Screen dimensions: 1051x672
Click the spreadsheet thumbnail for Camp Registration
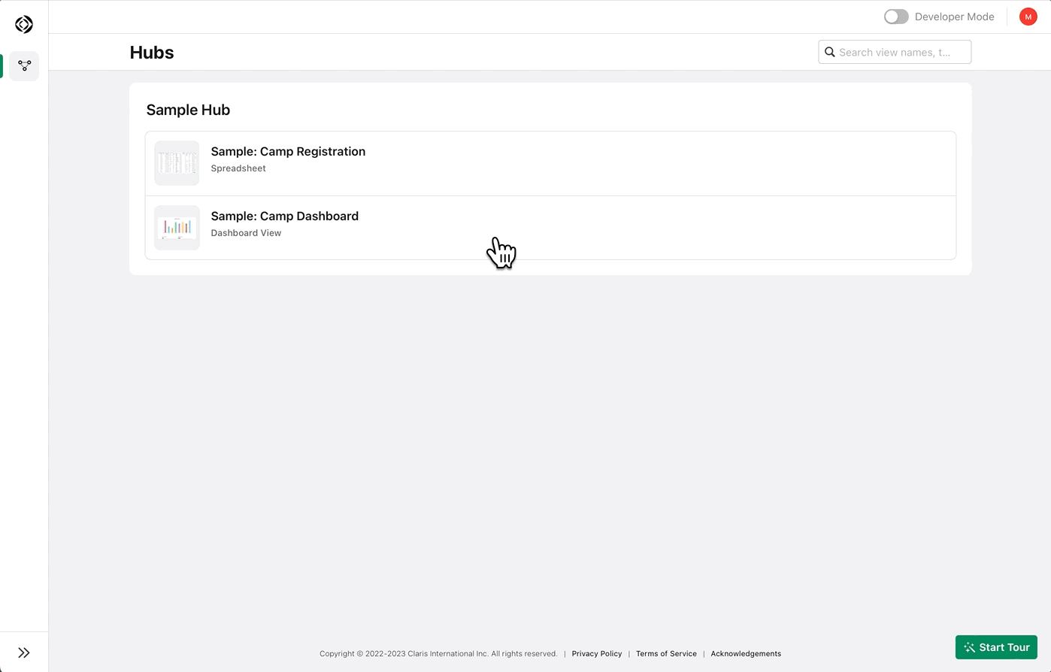[x=176, y=162]
